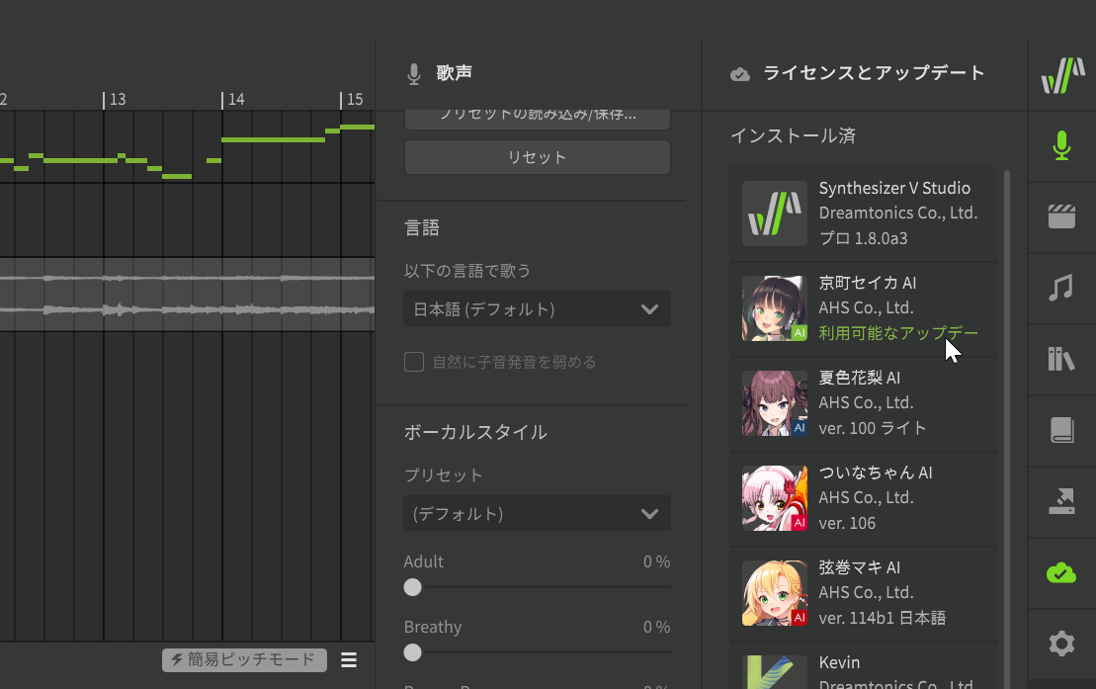Click AHS Co., Ltd. under 夏色花梨 AI
Screen dimensions: 1096x689
tap(866, 403)
